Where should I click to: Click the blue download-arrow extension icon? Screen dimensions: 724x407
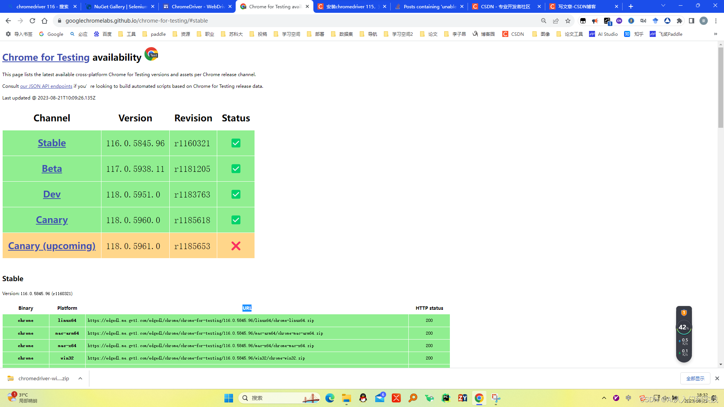[631, 21]
